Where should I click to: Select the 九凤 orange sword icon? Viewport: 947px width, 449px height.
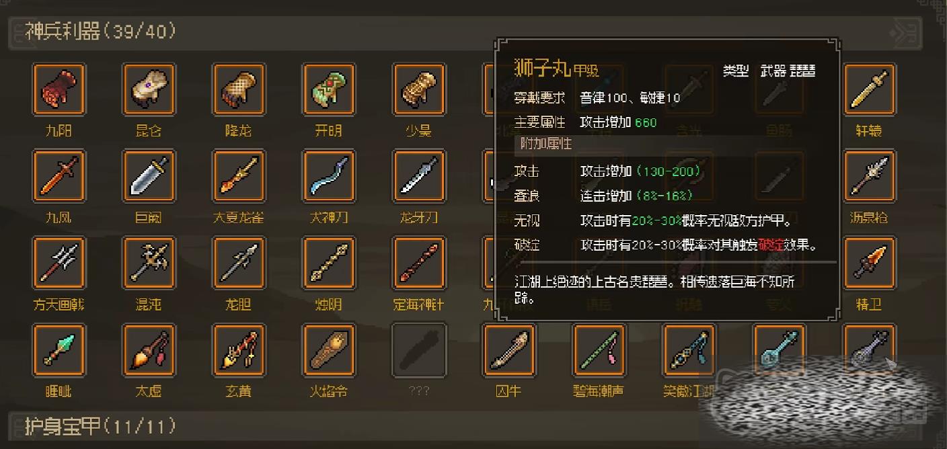tap(59, 176)
